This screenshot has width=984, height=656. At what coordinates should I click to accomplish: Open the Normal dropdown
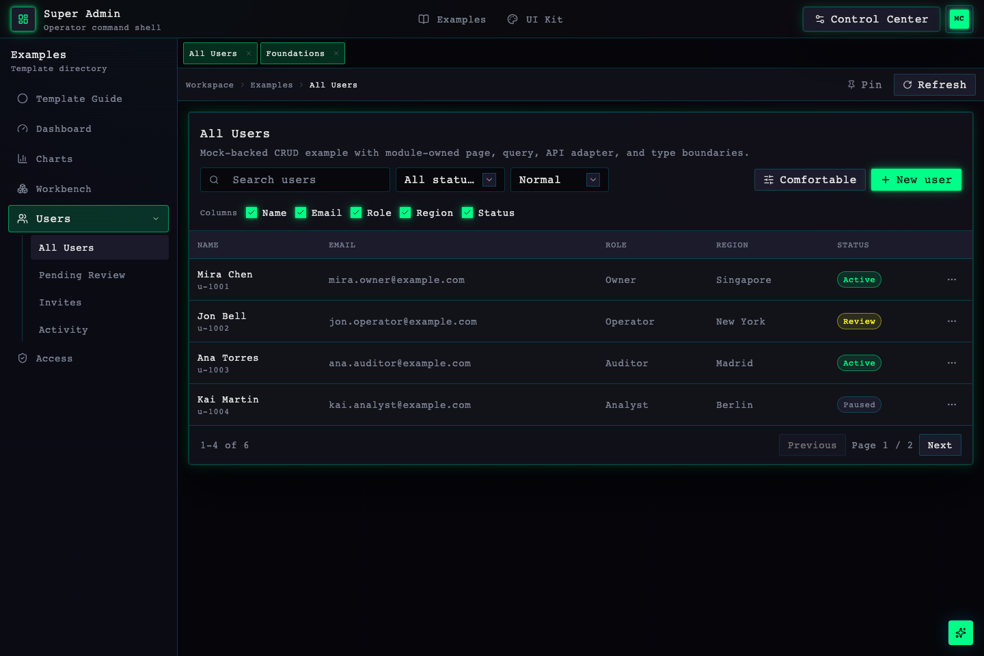click(560, 180)
